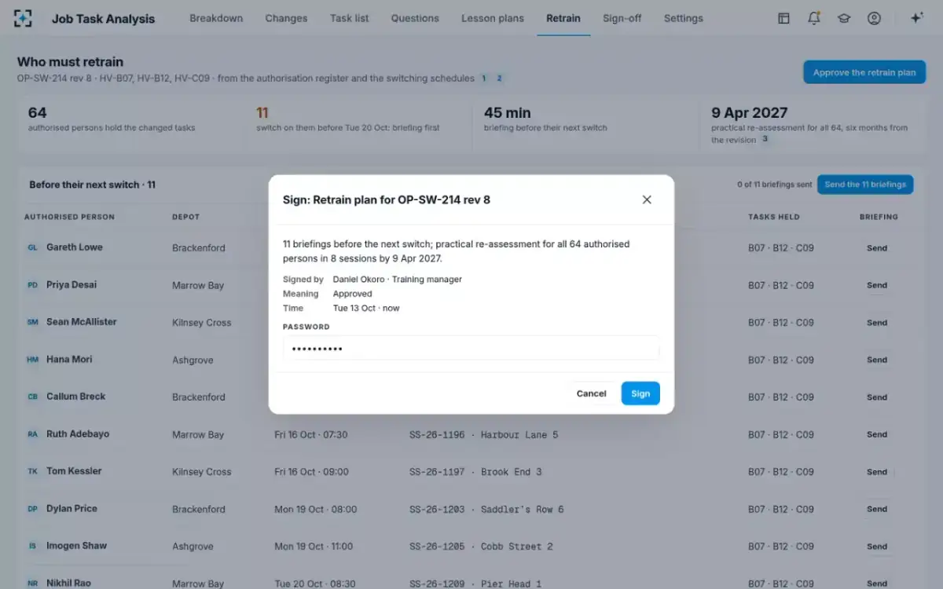Screen dimensions: 943x589
Task: Send briefing to Priya Desai
Action: (877, 285)
